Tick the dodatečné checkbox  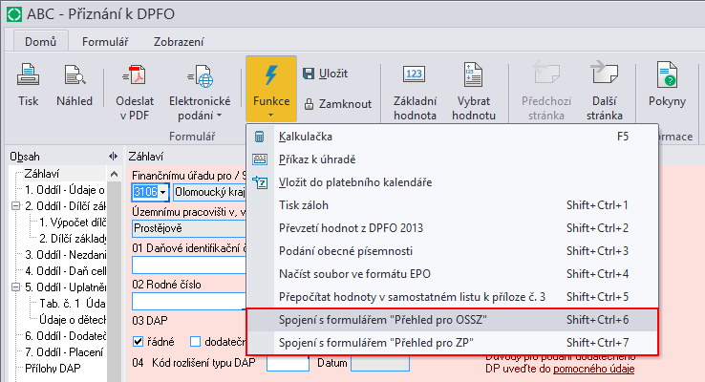pyautogui.click(x=196, y=341)
